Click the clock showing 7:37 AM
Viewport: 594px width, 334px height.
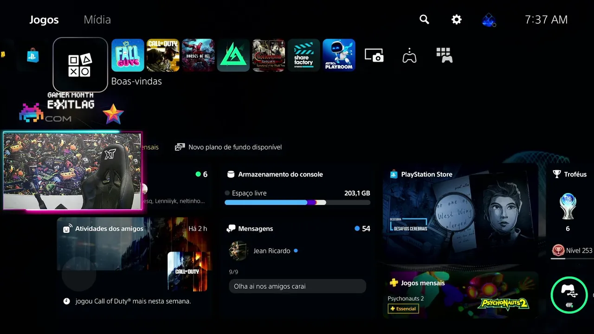(x=546, y=19)
